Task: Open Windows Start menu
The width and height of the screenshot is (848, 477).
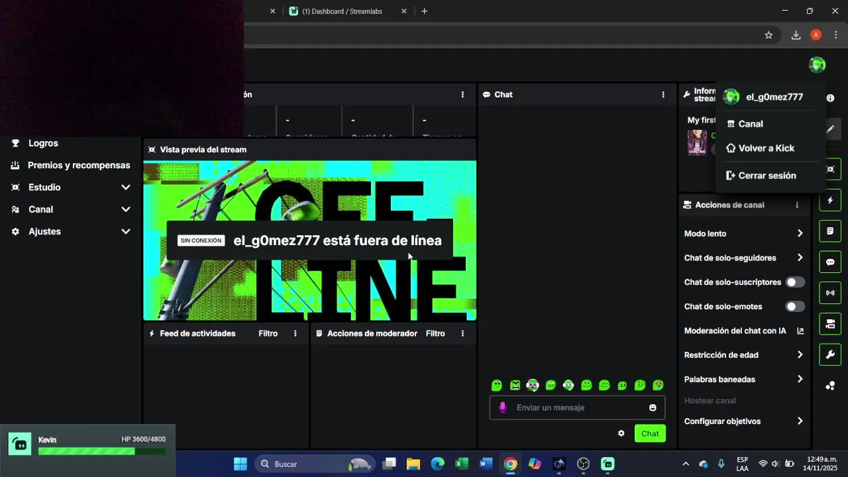Action: click(x=240, y=464)
